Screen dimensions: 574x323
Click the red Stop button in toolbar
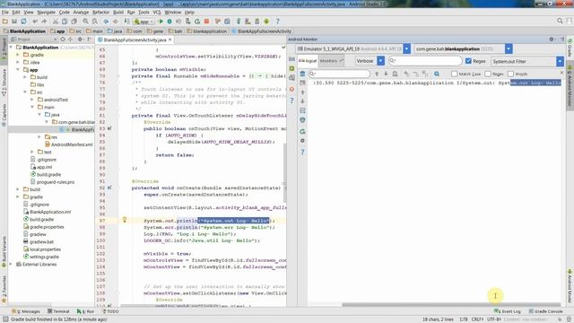pos(206,22)
